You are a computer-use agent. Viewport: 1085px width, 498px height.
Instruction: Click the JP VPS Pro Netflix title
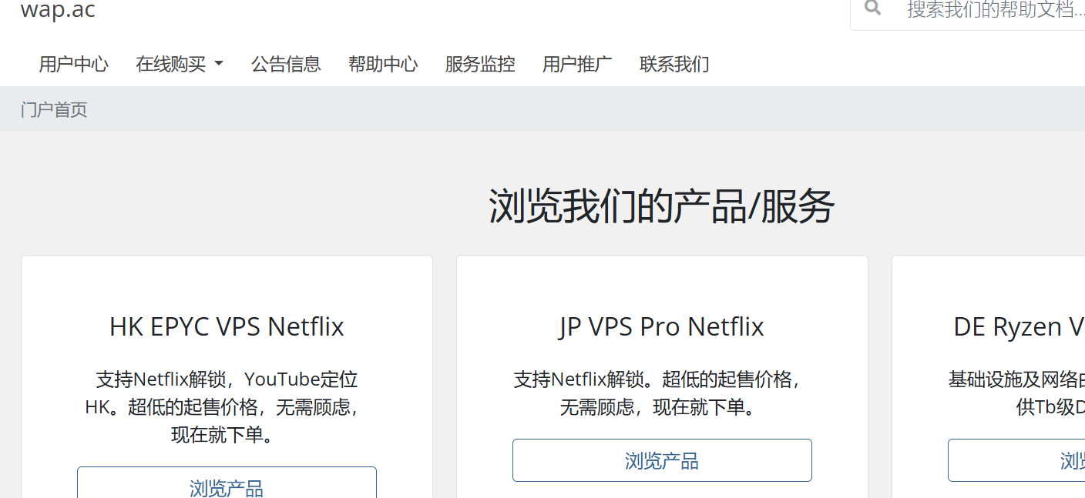coord(662,327)
